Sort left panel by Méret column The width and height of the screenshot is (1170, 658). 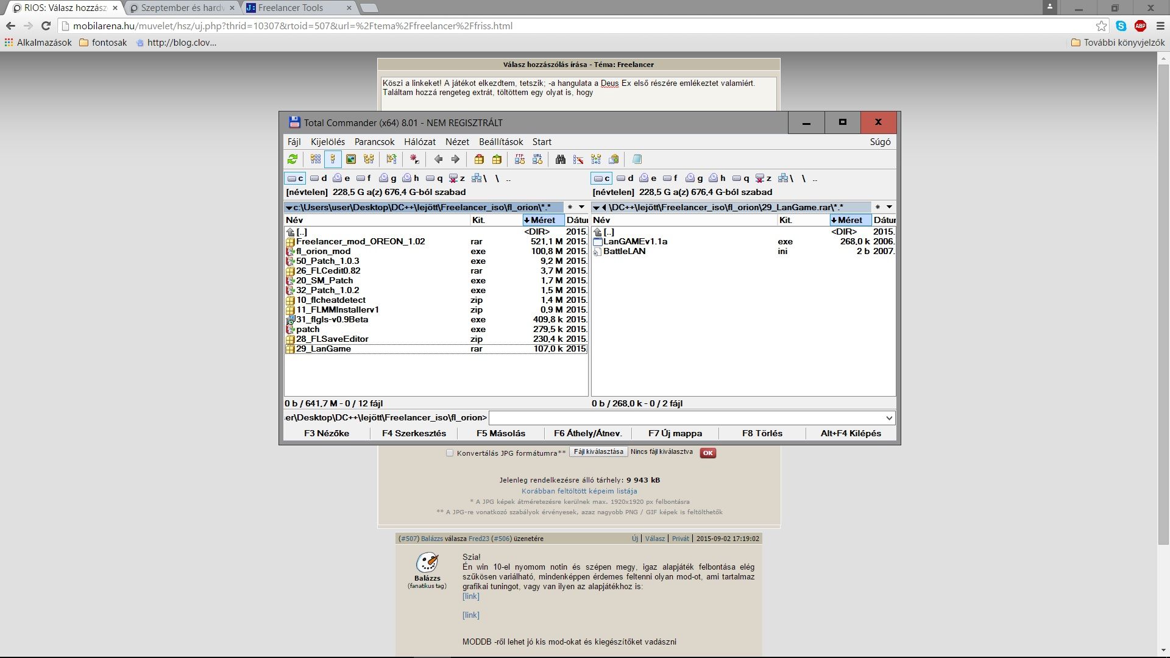(x=543, y=220)
